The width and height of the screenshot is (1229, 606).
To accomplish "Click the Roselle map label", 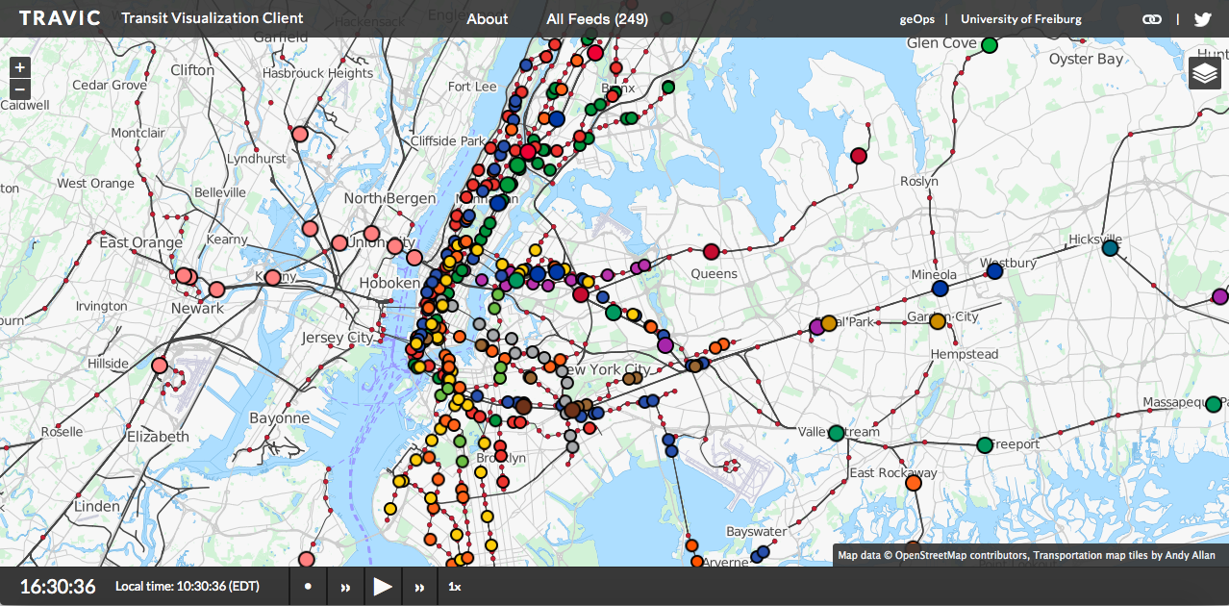I will pos(62,432).
